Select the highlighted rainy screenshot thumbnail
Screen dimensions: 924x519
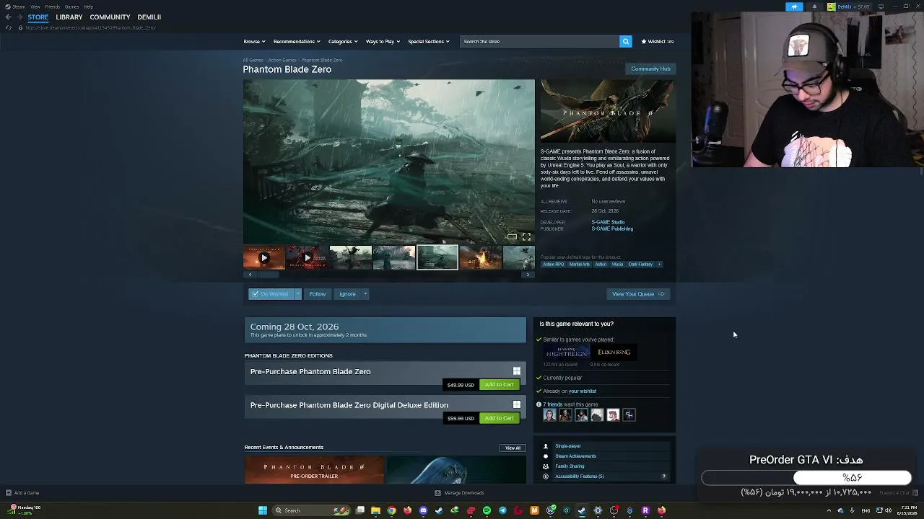[x=437, y=257]
